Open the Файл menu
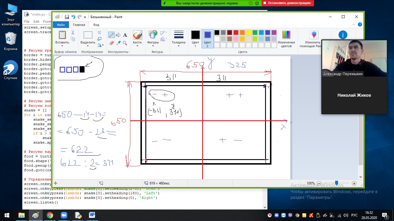This screenshot has height=221, width=394. 61,25
